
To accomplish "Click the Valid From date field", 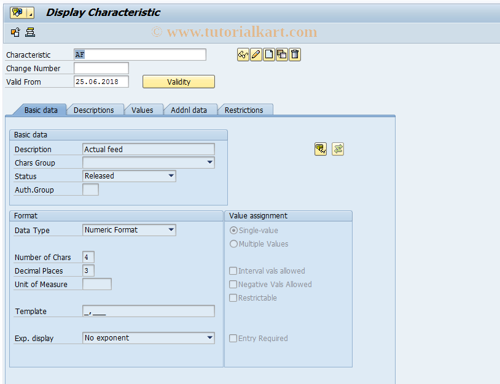I will 101,82.
